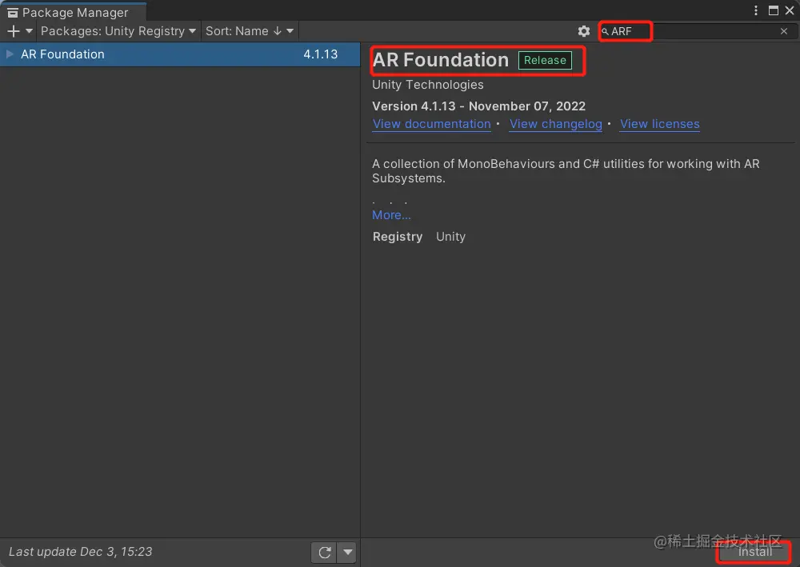Click the AR Foundation title in details pane

pyautogui.click(x=440, y=60)
